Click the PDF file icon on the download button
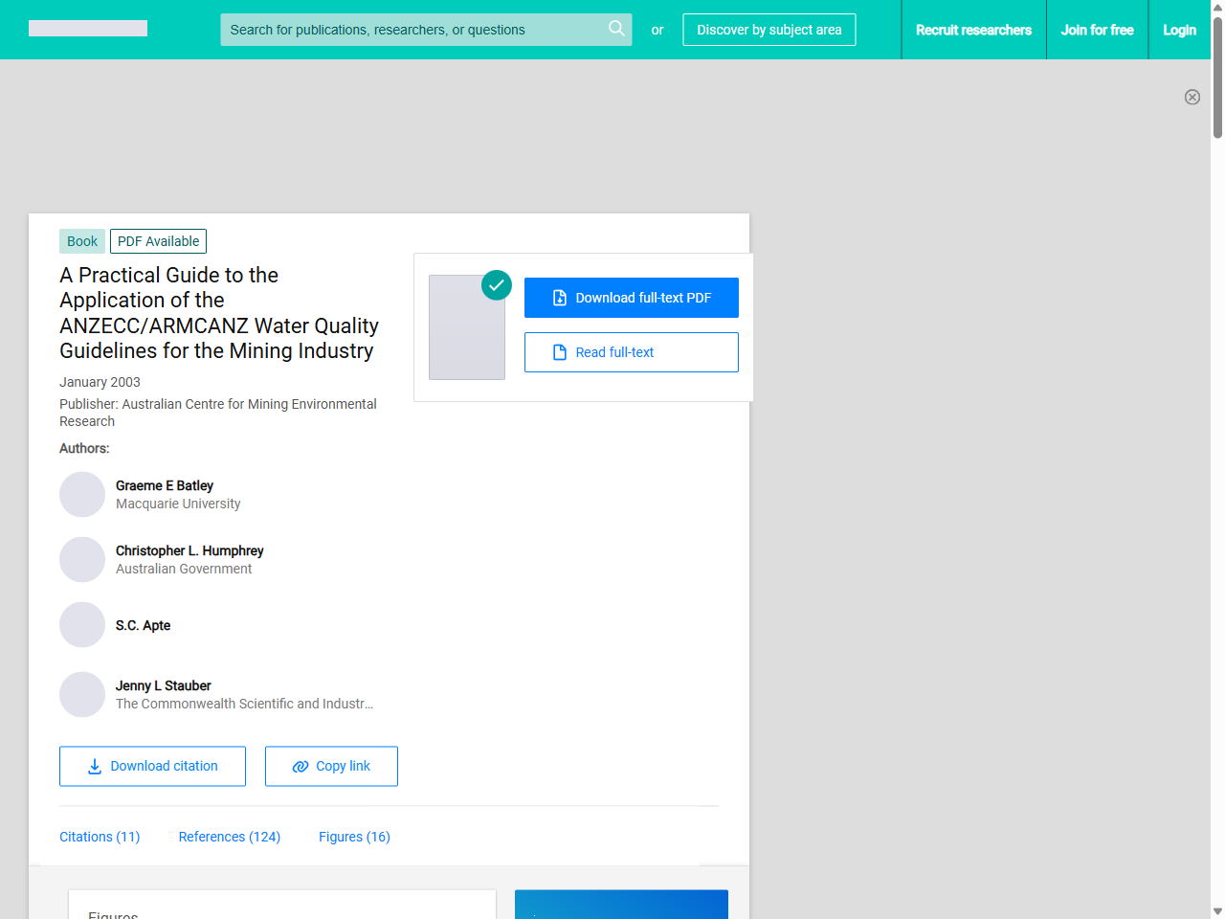Screen dimensions: 1225x919 click(x=559, y=298)
